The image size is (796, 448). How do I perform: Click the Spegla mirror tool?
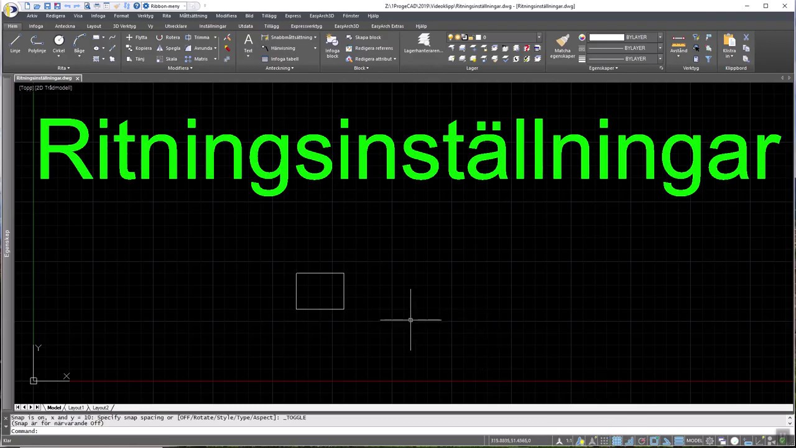tap(169, 48)
